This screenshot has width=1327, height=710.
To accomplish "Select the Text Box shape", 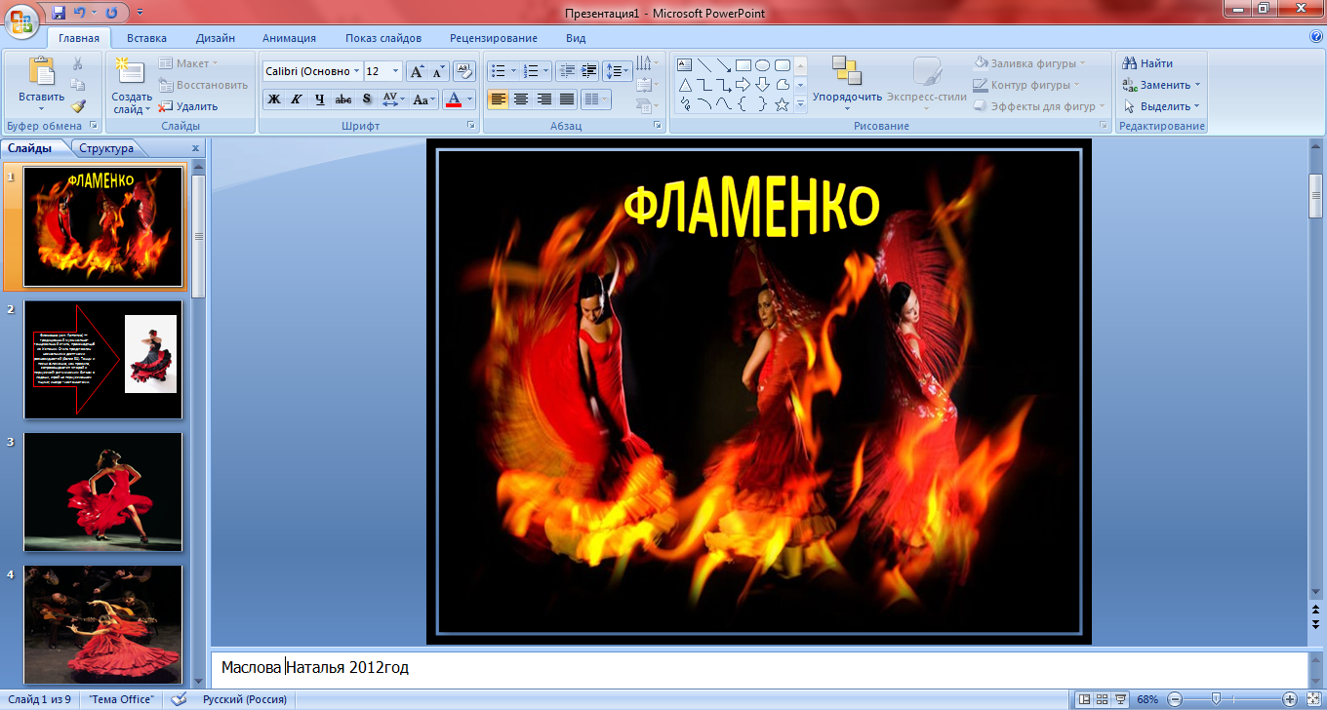I will (684, 65).
